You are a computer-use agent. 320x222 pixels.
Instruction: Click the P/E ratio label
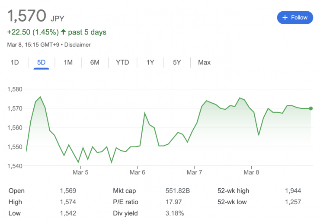tap(125, 202)
